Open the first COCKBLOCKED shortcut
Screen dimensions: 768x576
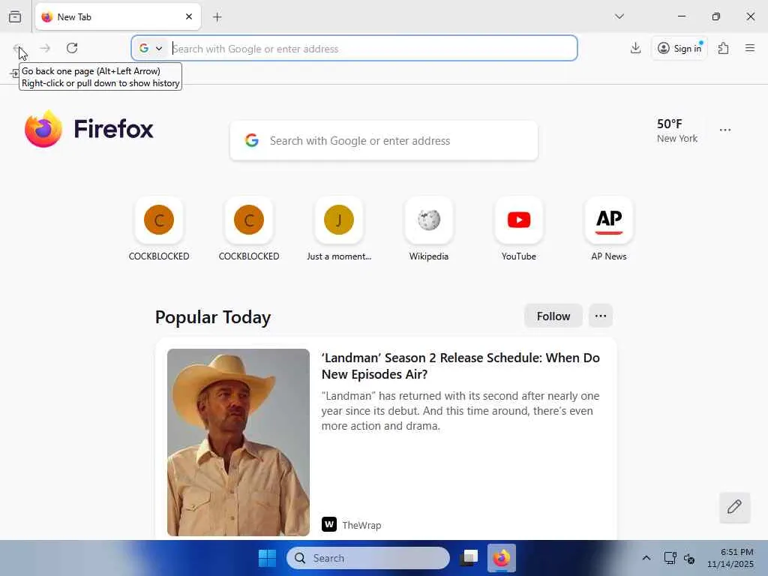click(159, 229)
